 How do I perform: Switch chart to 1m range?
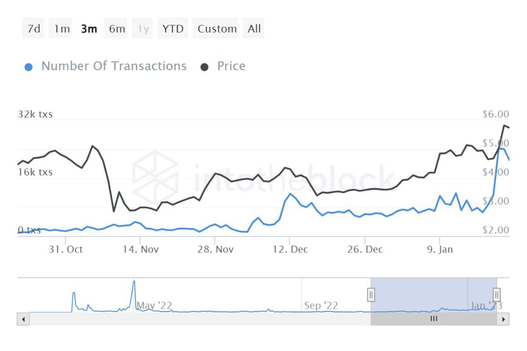[x=62, y=29]
